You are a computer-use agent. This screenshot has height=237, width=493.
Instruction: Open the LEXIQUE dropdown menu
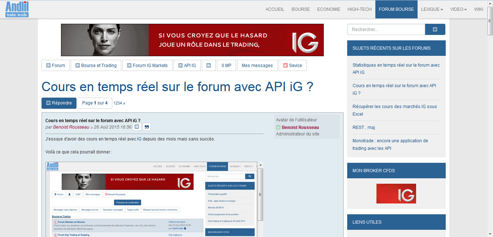click(432, 9)
